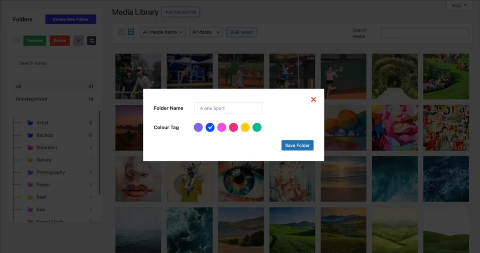Click the yellow Nature folder icon
Viewport: 480px width, 253px height.
coord(30,160)
